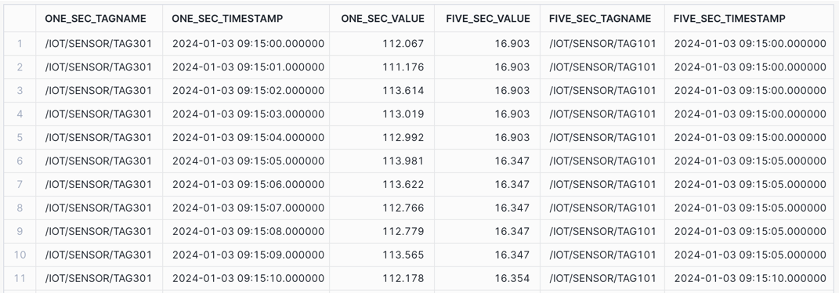839x293 pixels.
Task: Select the ONE_SEC_TAGNAME column header
Action: [x=99, y=19]
